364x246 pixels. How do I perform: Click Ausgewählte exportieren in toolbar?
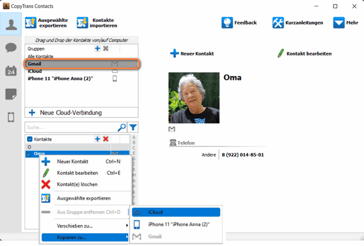pos(47,23)
